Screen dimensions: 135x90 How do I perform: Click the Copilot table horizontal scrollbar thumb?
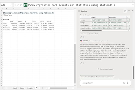point(92,30)
